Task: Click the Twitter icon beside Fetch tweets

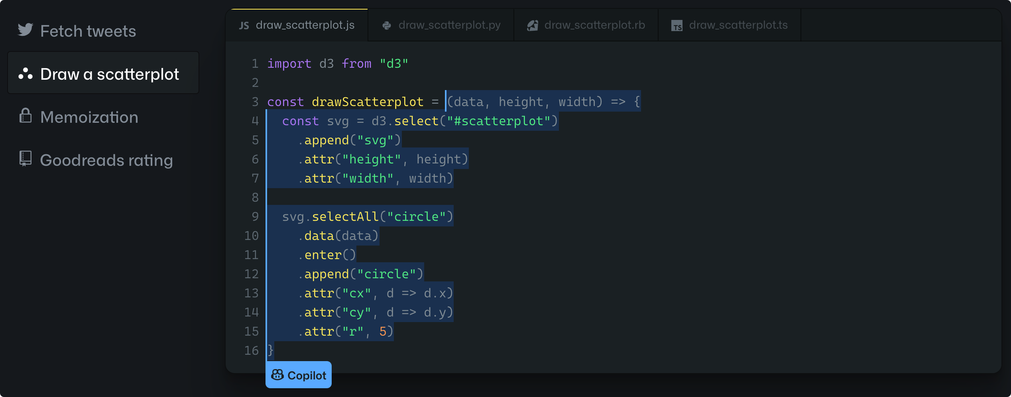Action: (x=26, y=30)
